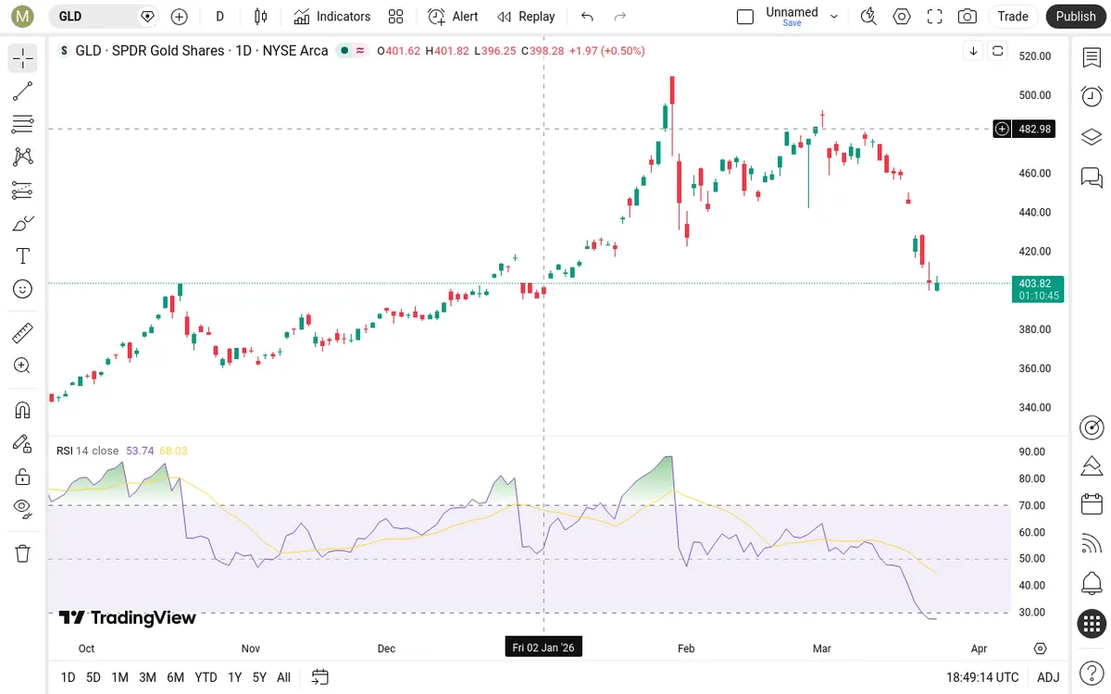The height and width of the screenshot is (694, 1111).
Task: Open the candlestick chart style menu
Action: click(x=261, y=17)
